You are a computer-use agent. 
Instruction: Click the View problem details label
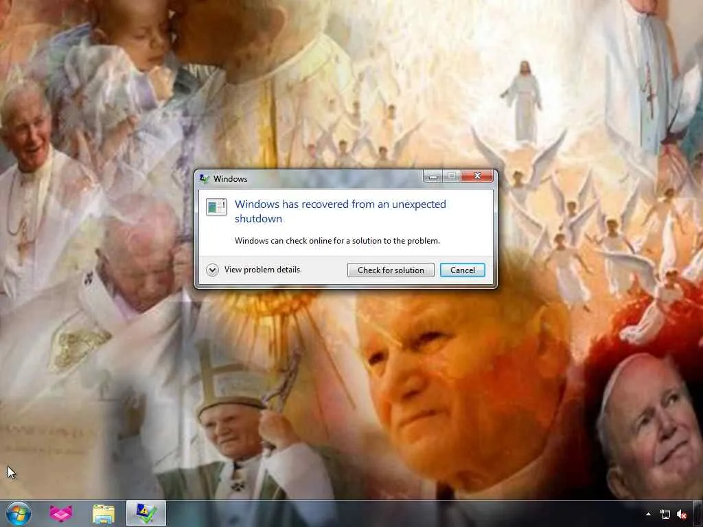(262, 269)
